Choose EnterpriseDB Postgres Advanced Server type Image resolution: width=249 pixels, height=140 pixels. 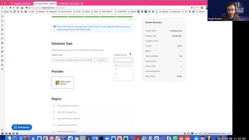73,60
